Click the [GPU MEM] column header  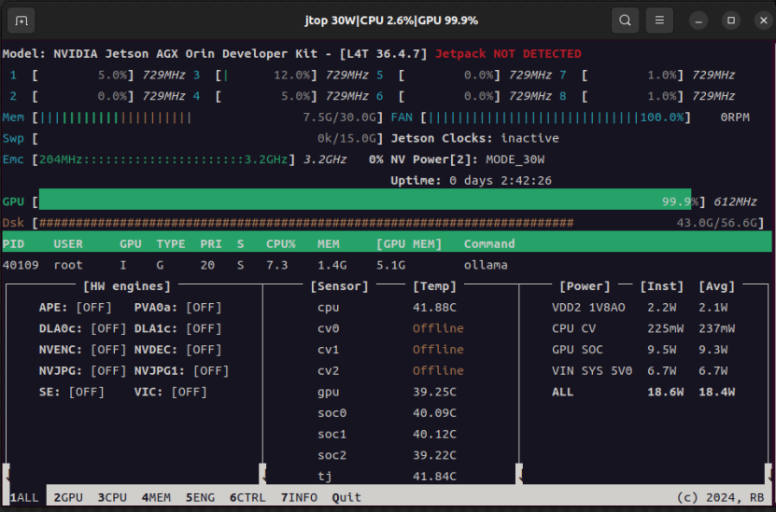pos(409,243)
